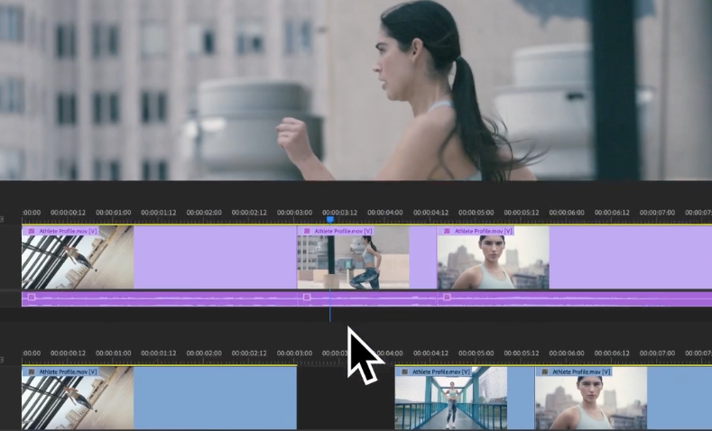Click the fx badge on the third purple clip
This screenshot has height=431, width=712.
[x=446, y=231]
